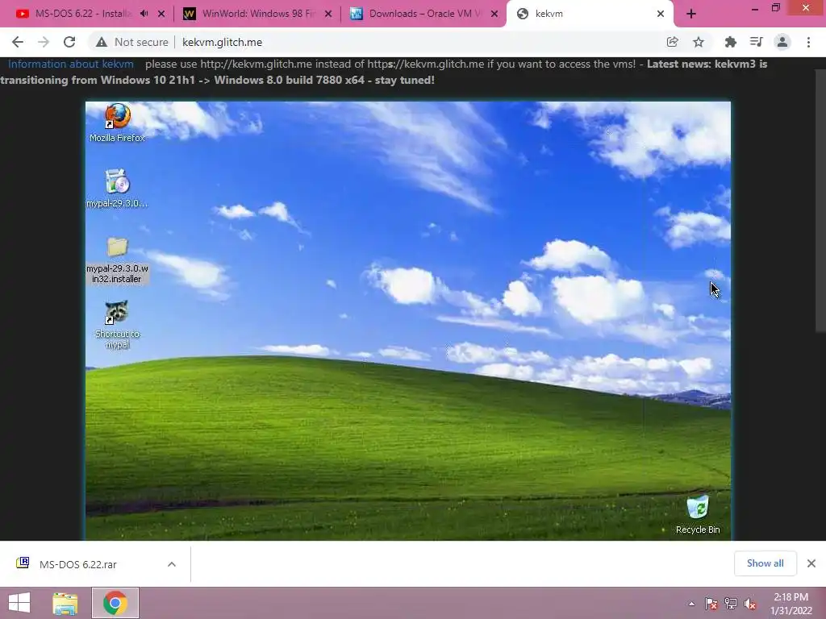Image resolution: width=826 pixels, height=619 pixels.
Task: Open the media controls button
Action: (756, 42)
